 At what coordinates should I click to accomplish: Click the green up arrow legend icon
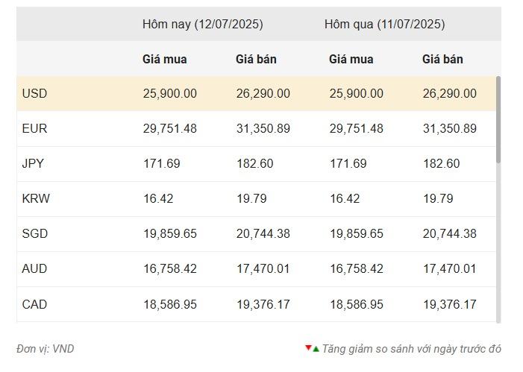point(316,350)
